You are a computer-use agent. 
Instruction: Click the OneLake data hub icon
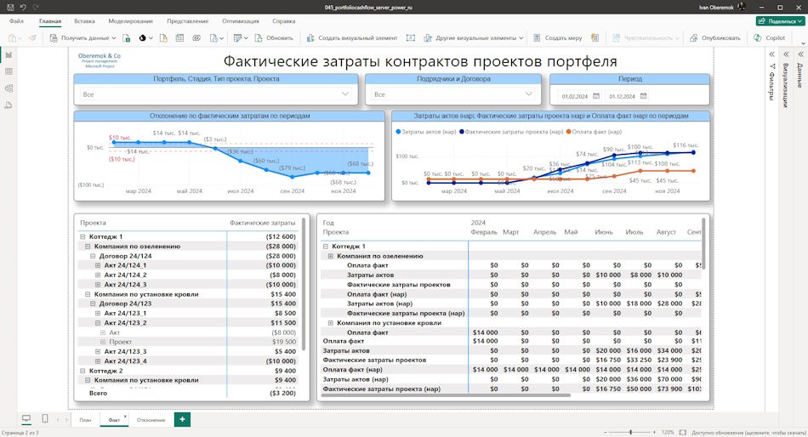143,38
